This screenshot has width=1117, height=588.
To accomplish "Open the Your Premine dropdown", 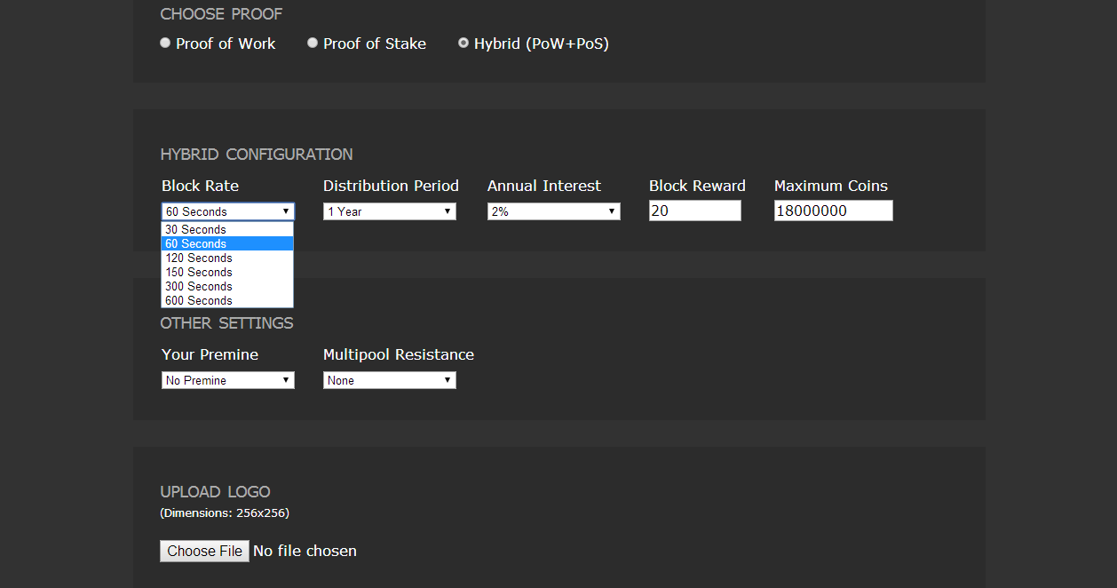I will (227, 380).
